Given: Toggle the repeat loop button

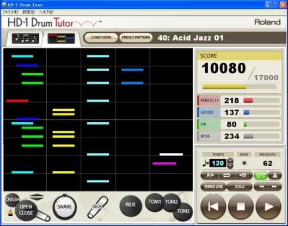Looking at the screenshot, I should tap(226, 175).
